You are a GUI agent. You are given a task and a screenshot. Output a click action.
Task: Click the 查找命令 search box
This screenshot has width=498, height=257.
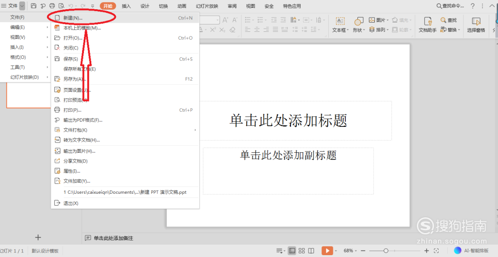click(x=450, y=6)
